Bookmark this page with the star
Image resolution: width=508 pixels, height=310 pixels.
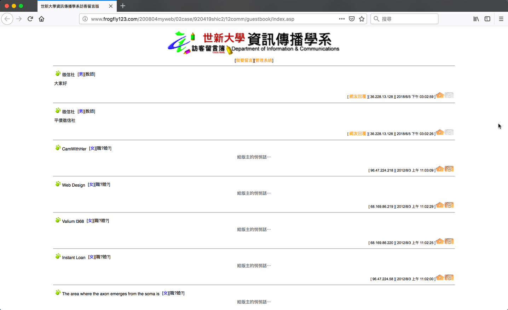(x=362, y=19)
